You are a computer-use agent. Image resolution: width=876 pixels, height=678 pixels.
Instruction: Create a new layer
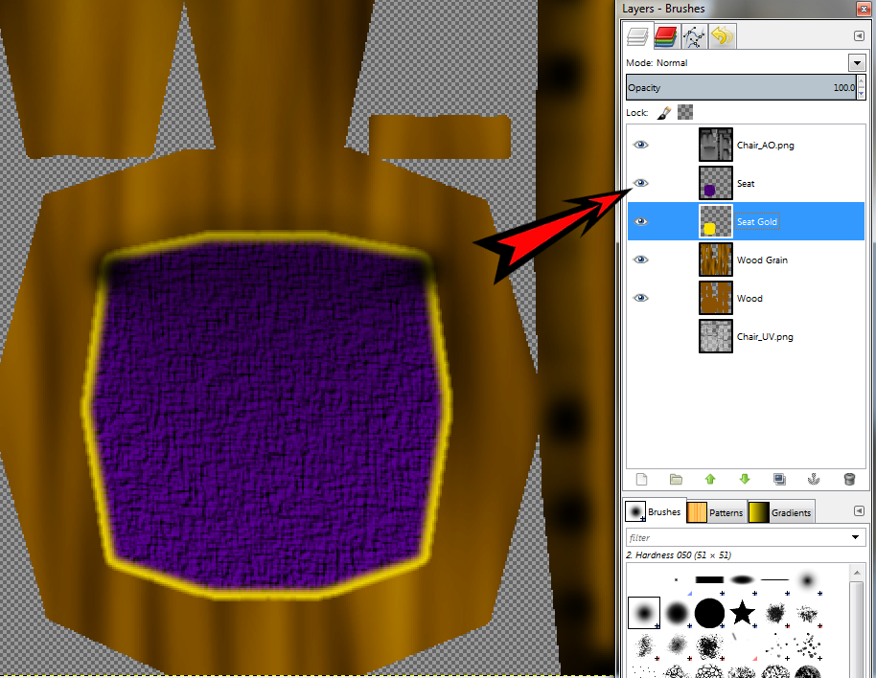[x=641, y=480]
